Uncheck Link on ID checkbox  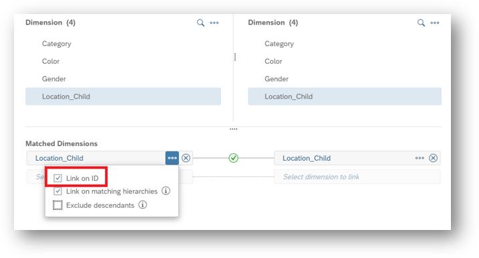[x=57, y=178]
